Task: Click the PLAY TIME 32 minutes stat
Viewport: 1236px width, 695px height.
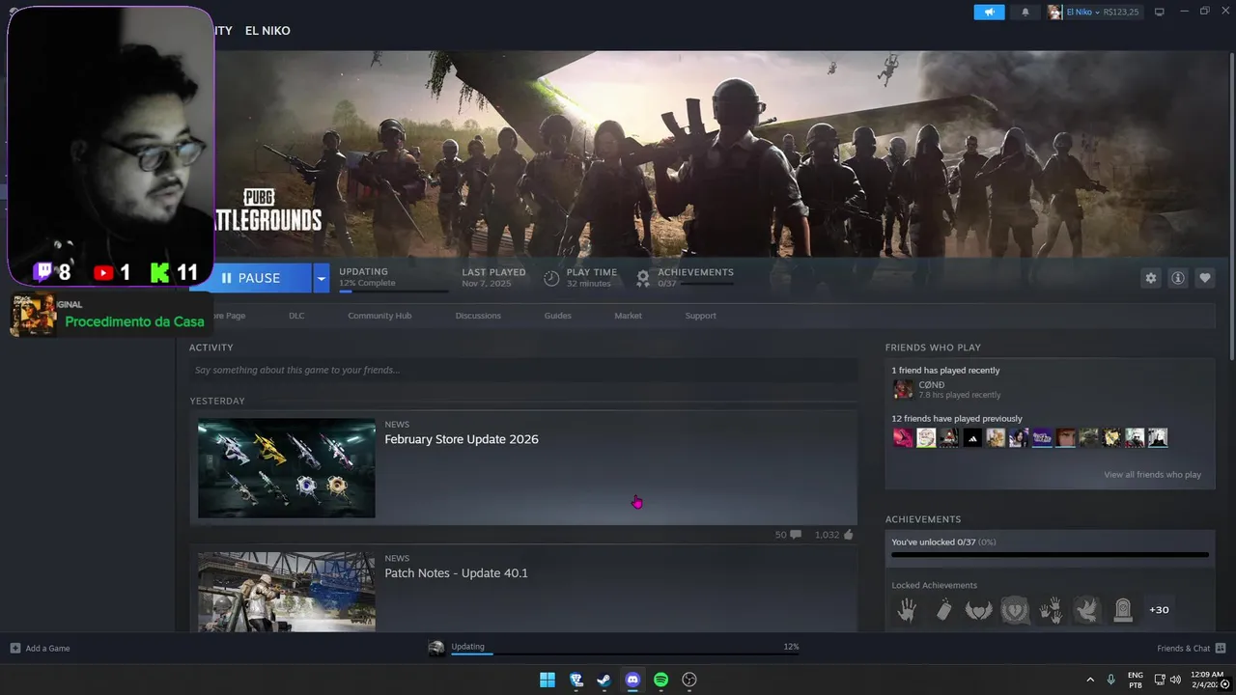Action: coord(580,278)
